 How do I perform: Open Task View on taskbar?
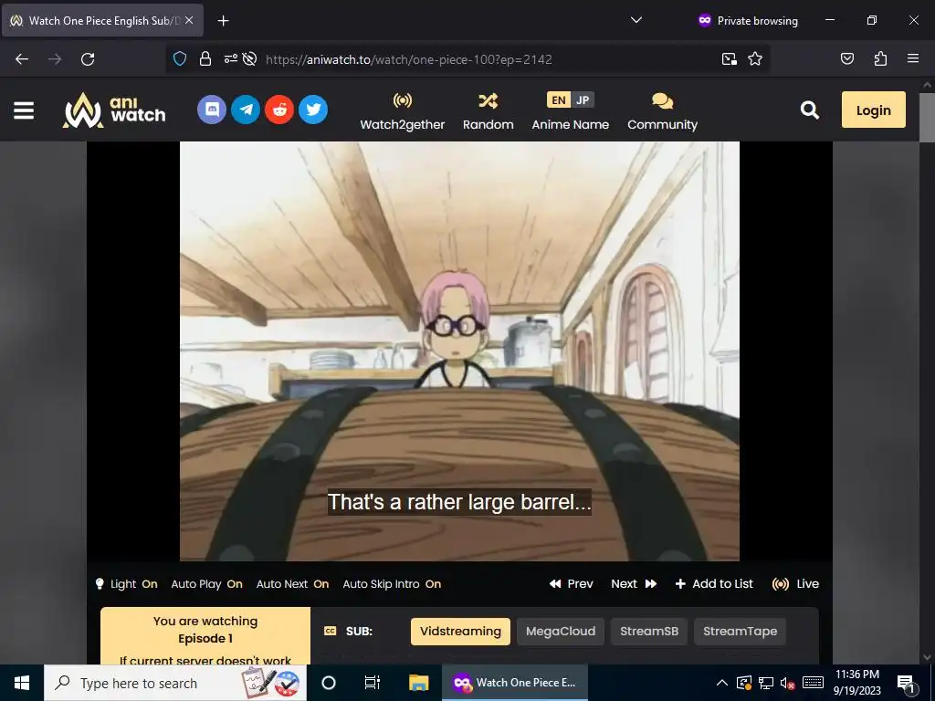[373, 683]
